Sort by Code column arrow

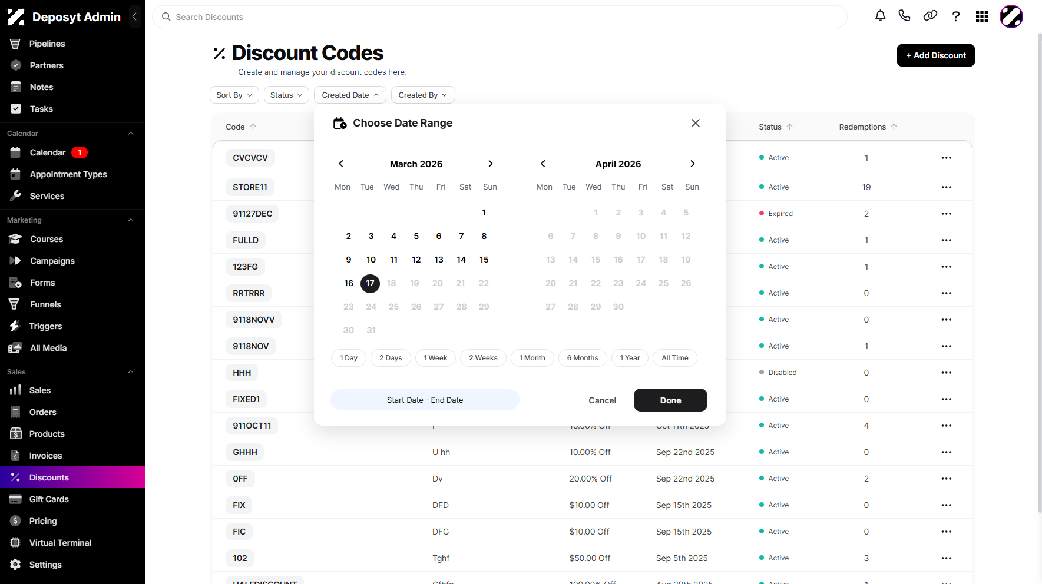[253, 127]
